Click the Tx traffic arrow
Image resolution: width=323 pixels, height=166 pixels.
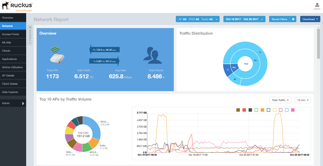click(105, 61)
